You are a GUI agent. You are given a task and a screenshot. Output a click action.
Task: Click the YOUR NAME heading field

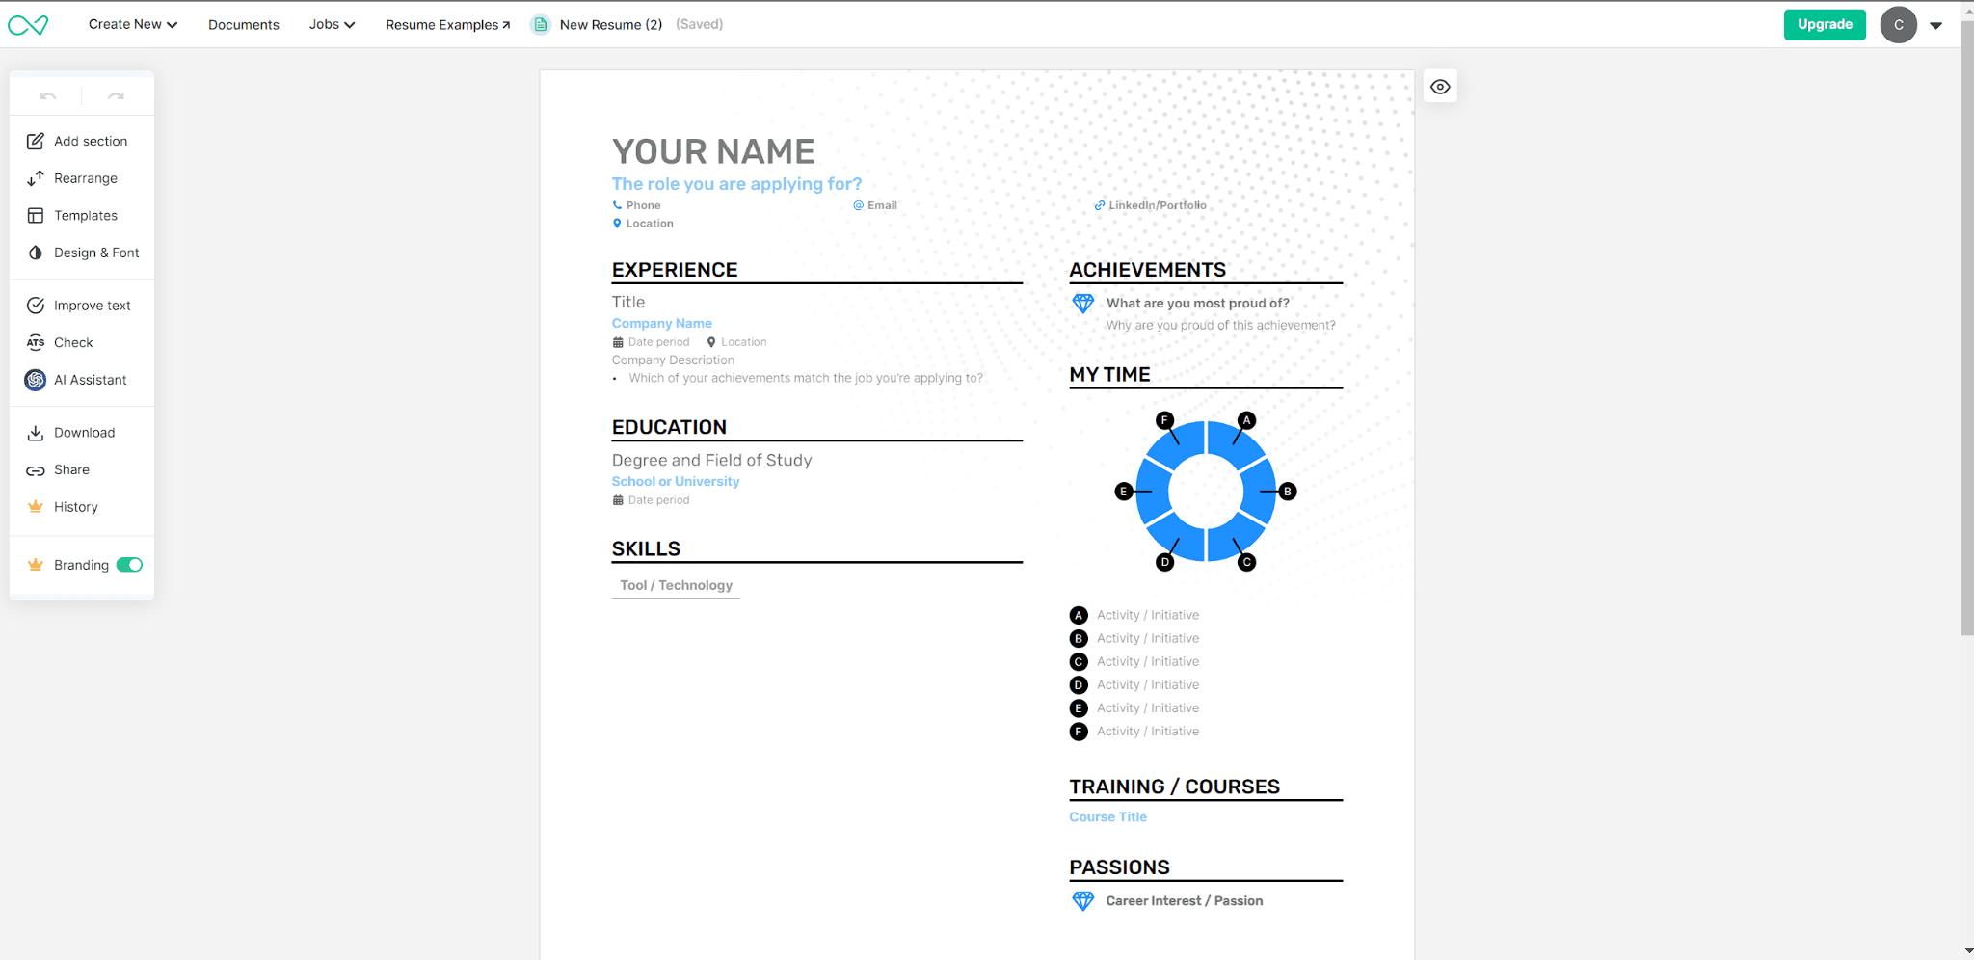click(x=713, y=151)
